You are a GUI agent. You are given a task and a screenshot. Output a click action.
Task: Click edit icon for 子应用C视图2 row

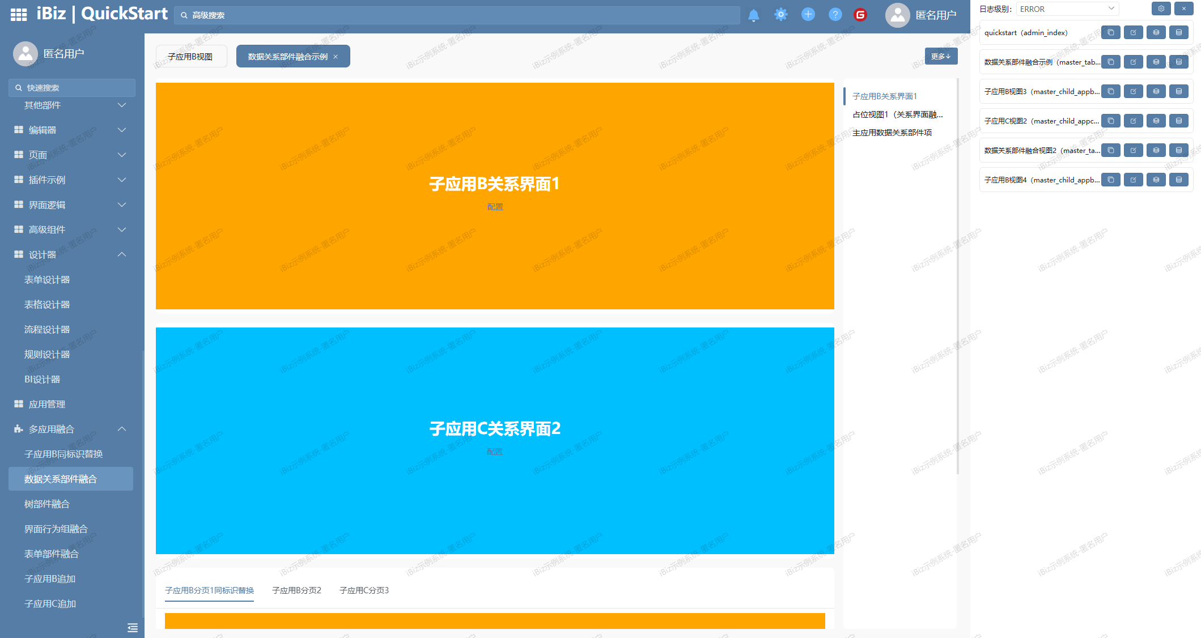(x=1133, y=121)
